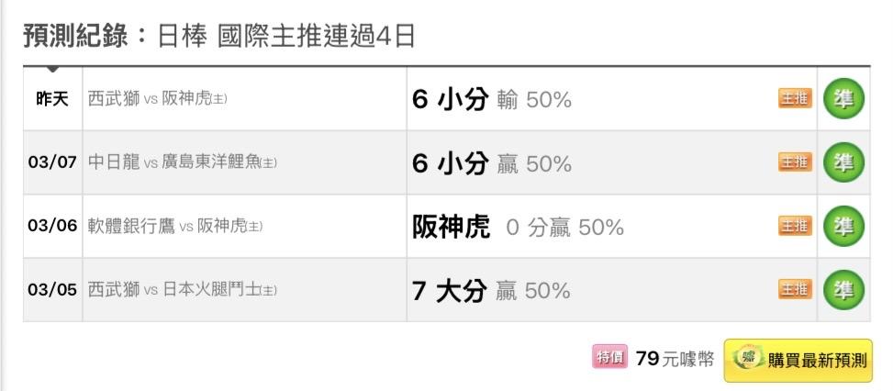The width and height of the screenshot is (893, 391).
Task: Open the 軟體銀行鷹 vs 阪神虎 matchup
Action: point(174,227)
